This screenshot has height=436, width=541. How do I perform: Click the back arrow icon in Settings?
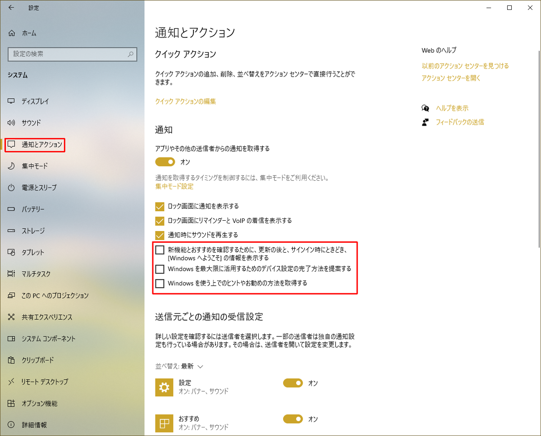pyautogui.click(x=11, y=8)
